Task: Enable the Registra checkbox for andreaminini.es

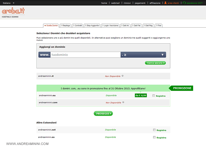Action: pos(154,137)
